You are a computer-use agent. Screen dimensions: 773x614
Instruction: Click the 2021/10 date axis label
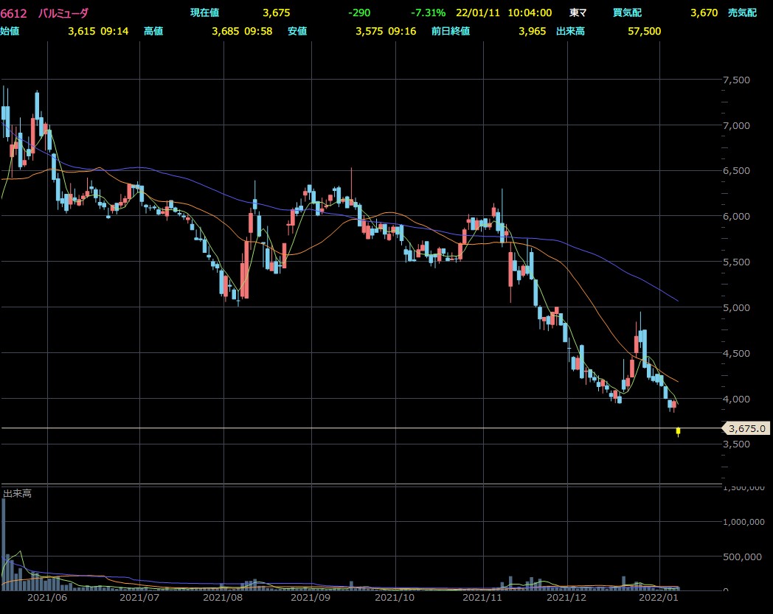pos(395,598)
